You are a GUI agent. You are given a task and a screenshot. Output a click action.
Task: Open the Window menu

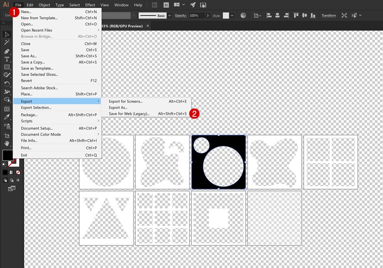coord(121,5)
